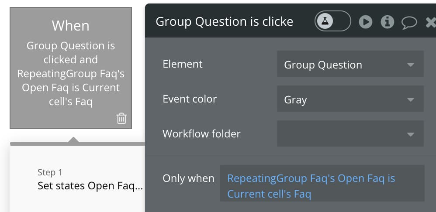
Task: Select the gray When event box
Action: tap(71, 68)
